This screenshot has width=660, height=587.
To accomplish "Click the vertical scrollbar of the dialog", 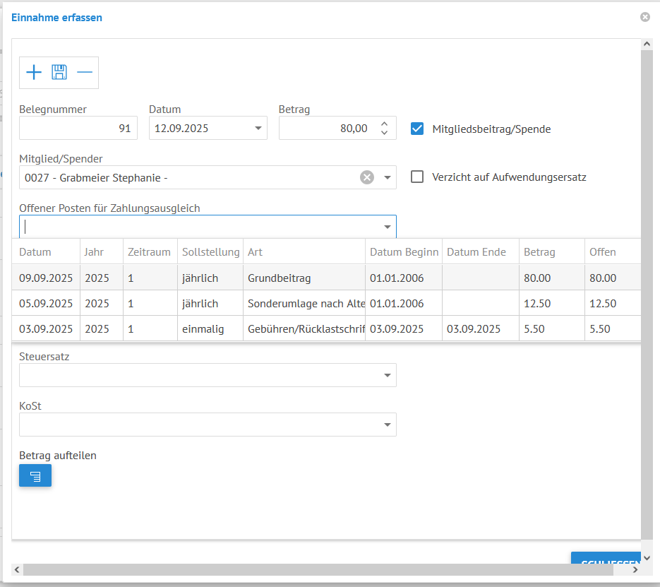I will pos(646,283).
